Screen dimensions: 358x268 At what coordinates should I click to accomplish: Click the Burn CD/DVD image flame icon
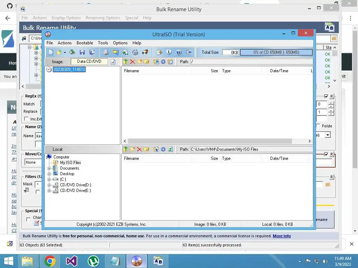(x=145, y=52)
